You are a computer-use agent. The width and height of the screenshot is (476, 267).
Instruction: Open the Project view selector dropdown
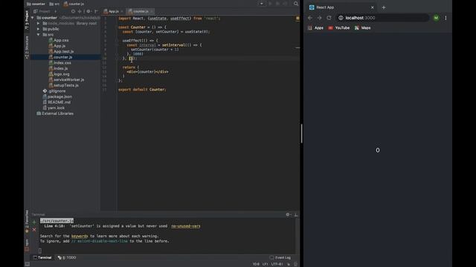click(x=45, y=11)
